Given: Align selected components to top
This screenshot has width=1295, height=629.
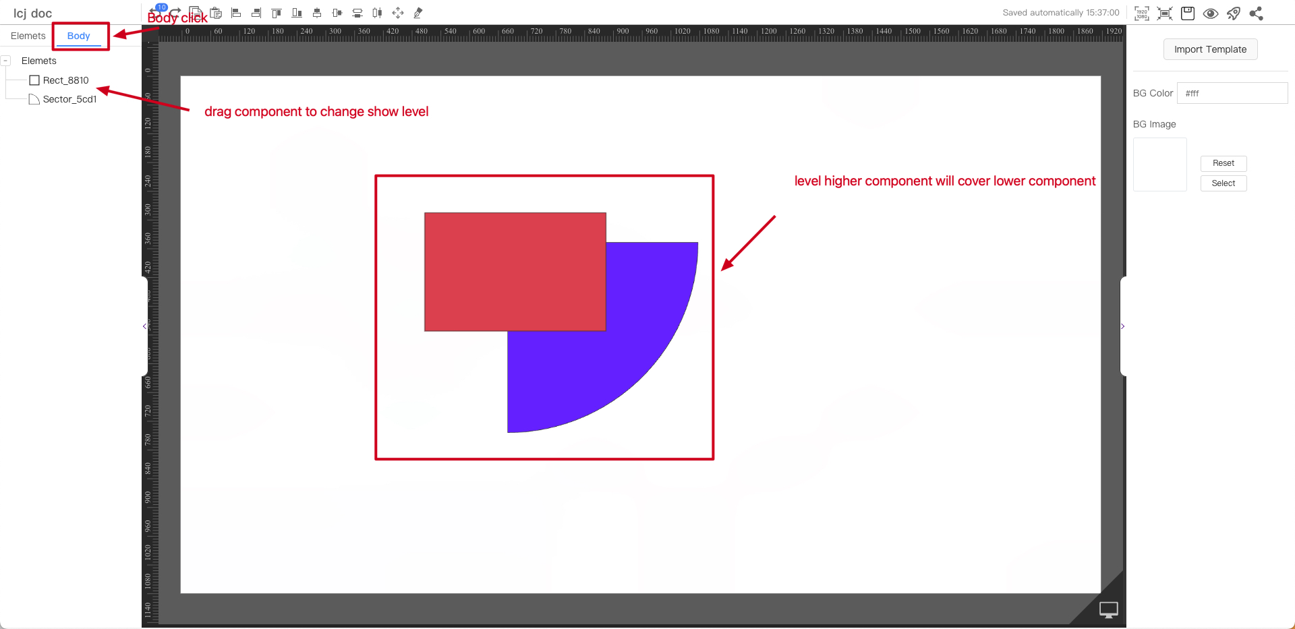Looking at the screenshot, I should (x=277, y=13).
